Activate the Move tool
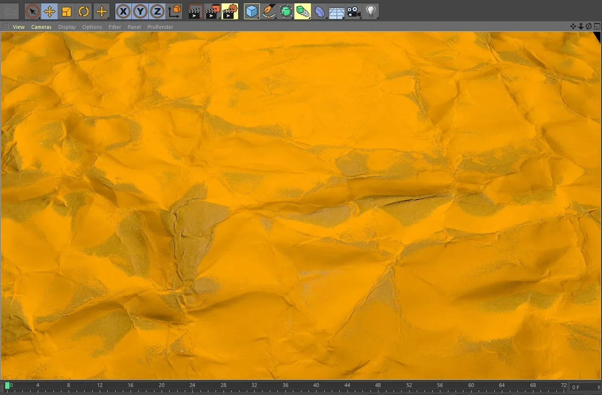The image size is (602, 395). point(49,11)
